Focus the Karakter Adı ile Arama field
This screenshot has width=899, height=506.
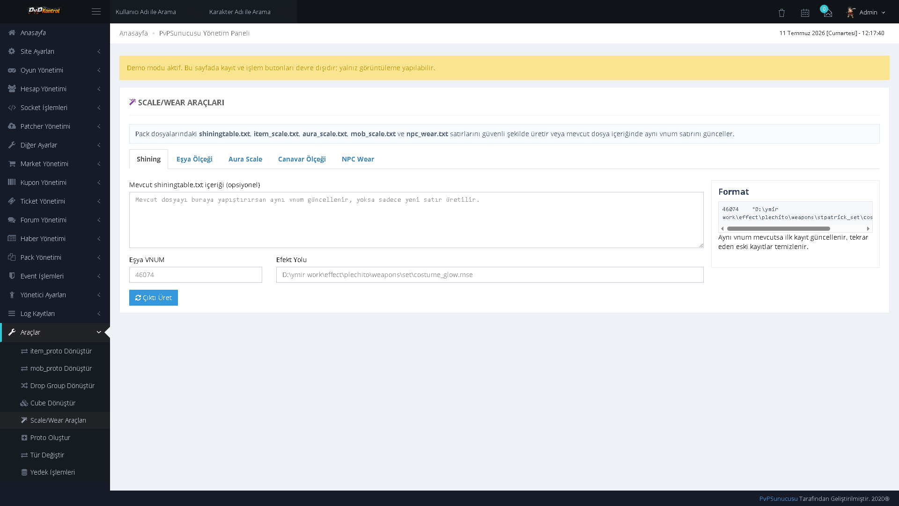(251, 12)
